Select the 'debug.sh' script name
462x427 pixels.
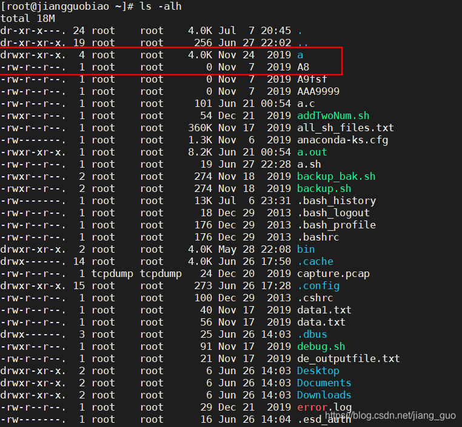pos(321,346)
